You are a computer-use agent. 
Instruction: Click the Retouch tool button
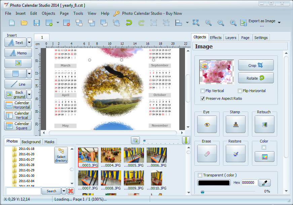tap(264, 124)
